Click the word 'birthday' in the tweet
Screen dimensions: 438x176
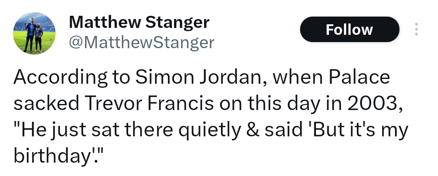[x=53, y=156]
